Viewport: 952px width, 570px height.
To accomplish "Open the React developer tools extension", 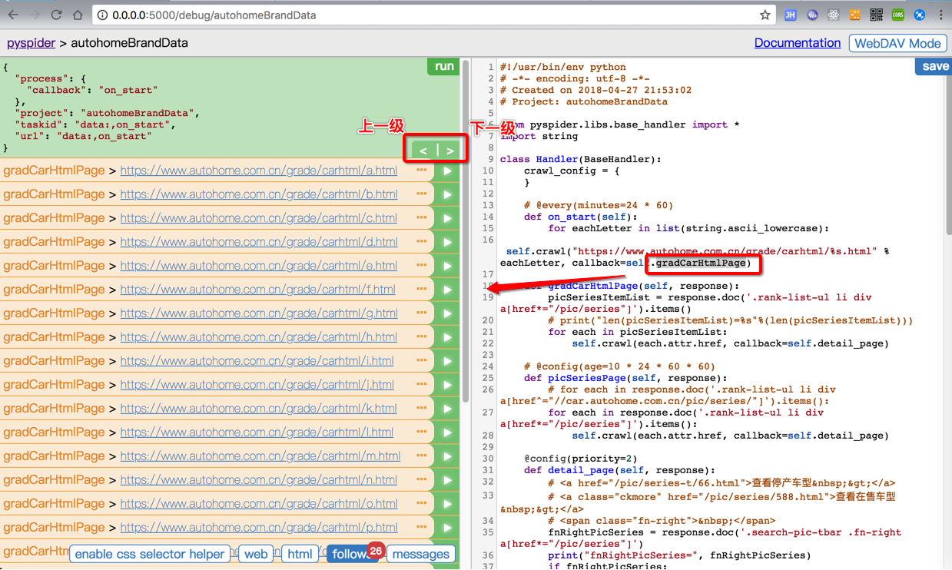I will click(x=834, y=15).
